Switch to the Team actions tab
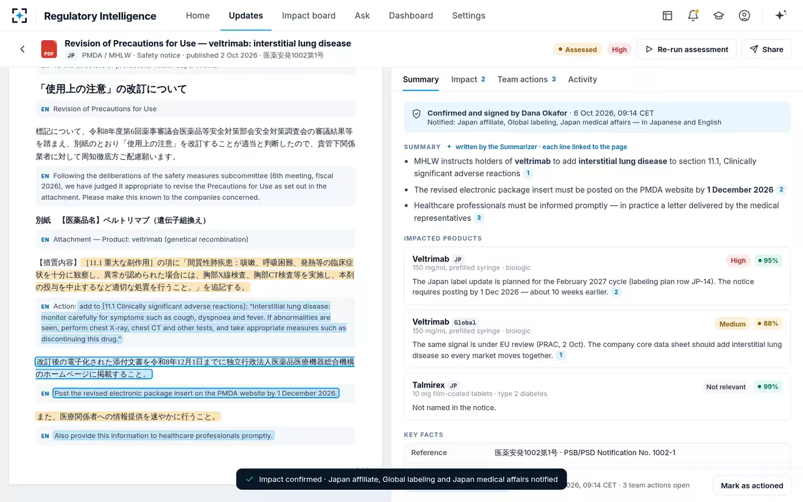The height and width of the screenshot is (502, 803). (x=526, y=79)
